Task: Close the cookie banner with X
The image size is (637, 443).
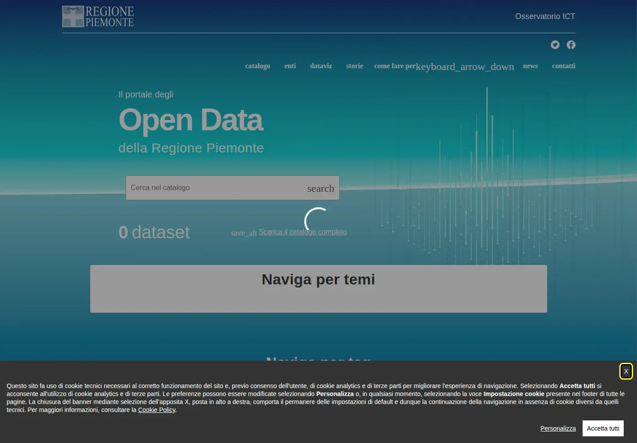Action: [626, 371]
